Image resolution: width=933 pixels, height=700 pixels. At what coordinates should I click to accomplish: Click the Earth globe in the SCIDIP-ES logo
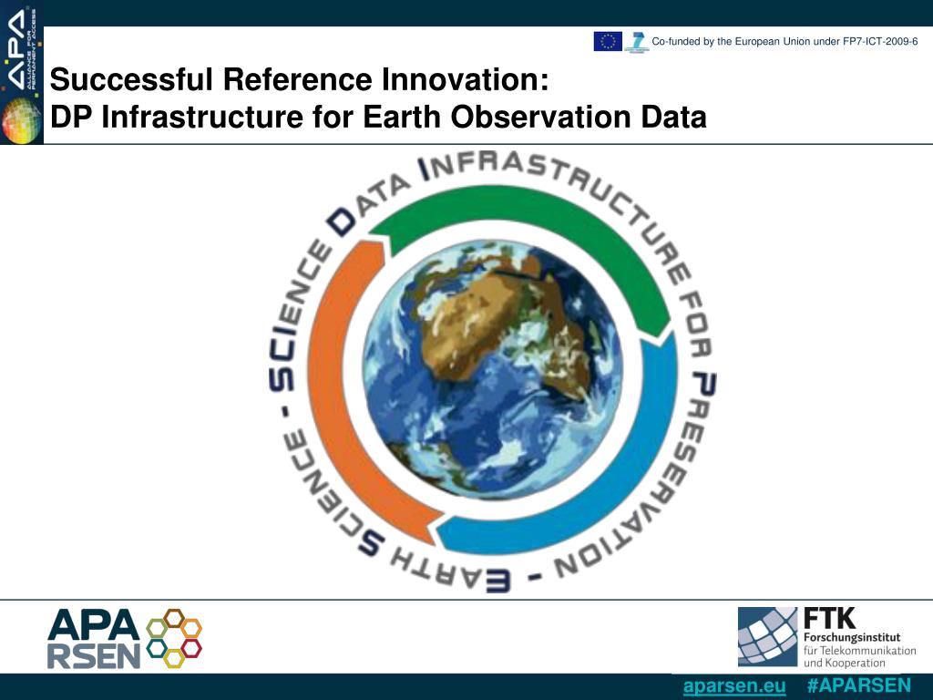[x=493, y=369]
